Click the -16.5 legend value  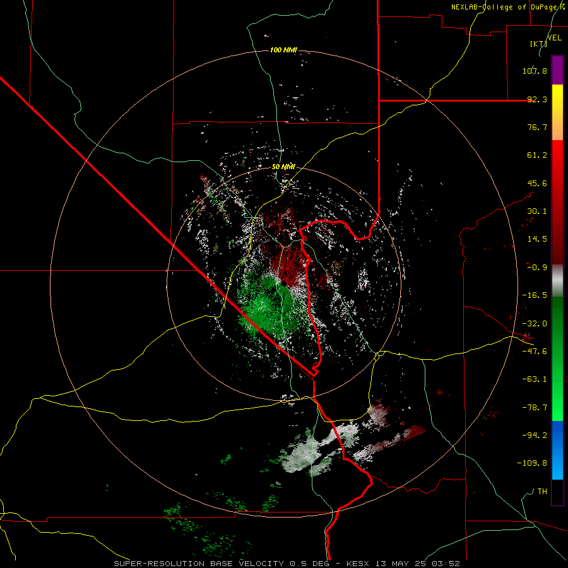click(x=535, y=295)
